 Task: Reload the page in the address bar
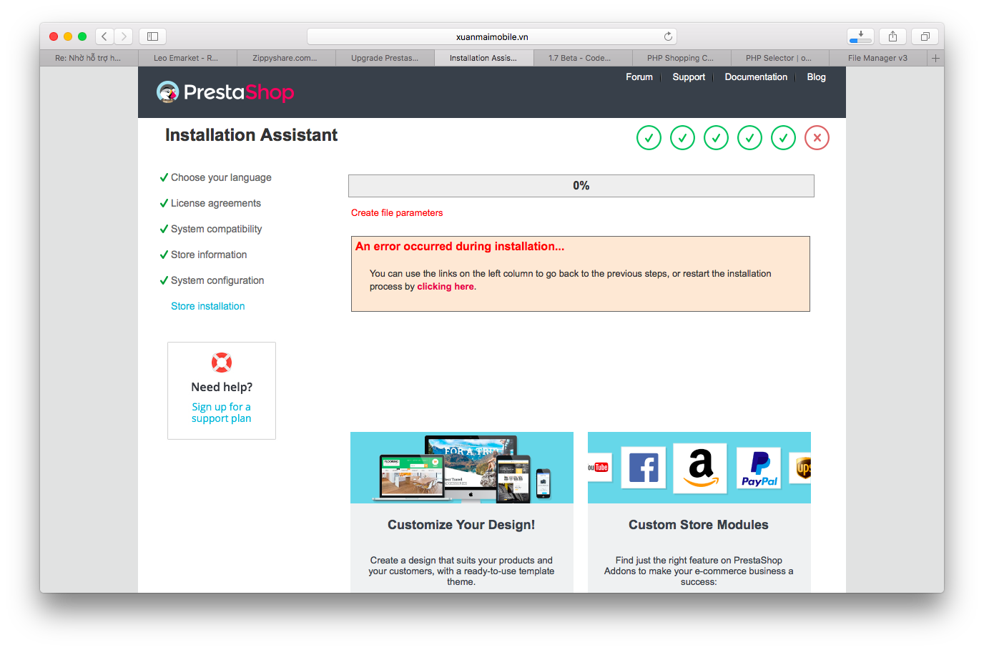tap(668, 36)
